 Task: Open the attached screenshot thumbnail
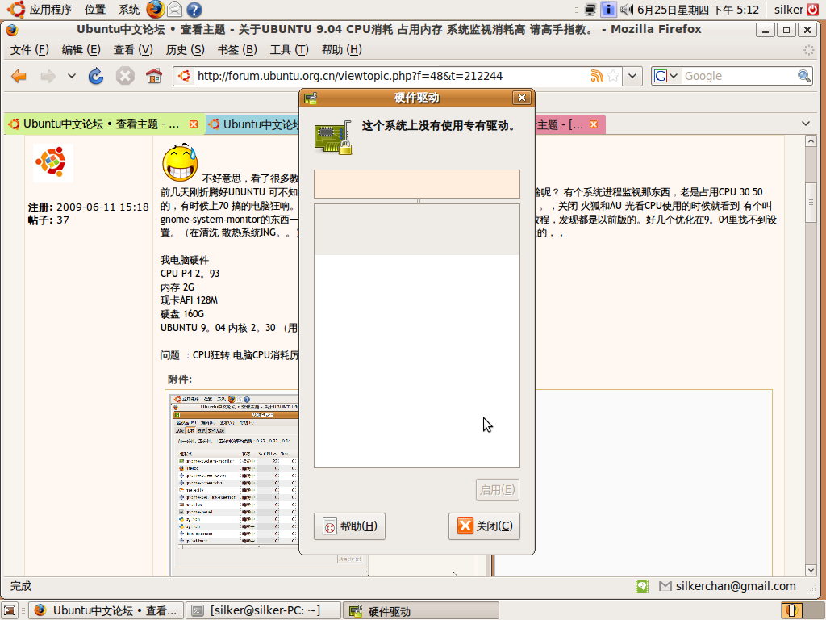click(x=235, y=484)
